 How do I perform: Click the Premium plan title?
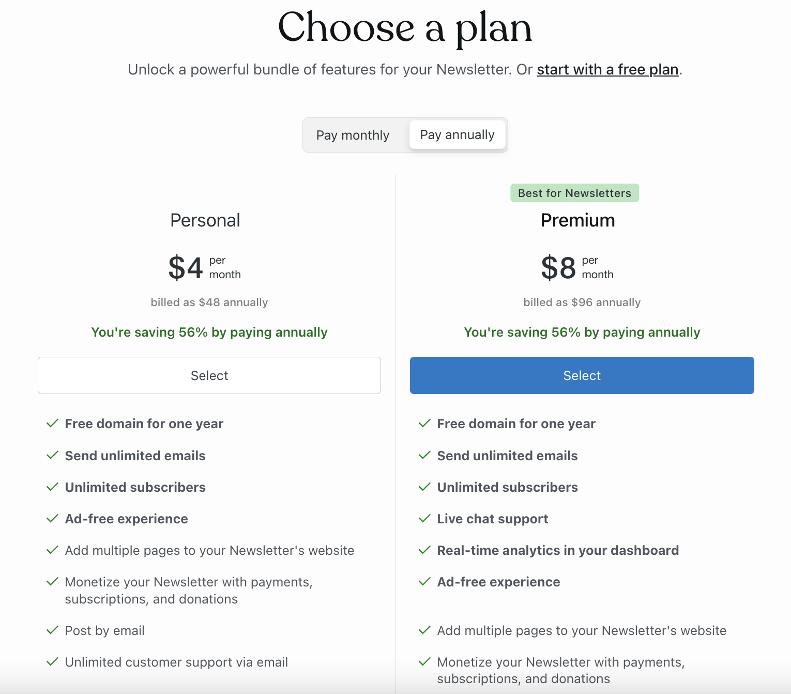578,220
